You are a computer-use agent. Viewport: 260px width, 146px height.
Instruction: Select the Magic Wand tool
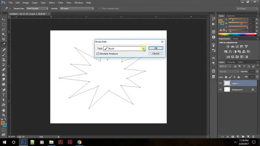coord(4,34)
